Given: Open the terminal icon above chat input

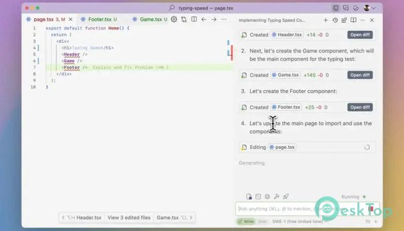Looking at the screenshot, I should 258,197.
